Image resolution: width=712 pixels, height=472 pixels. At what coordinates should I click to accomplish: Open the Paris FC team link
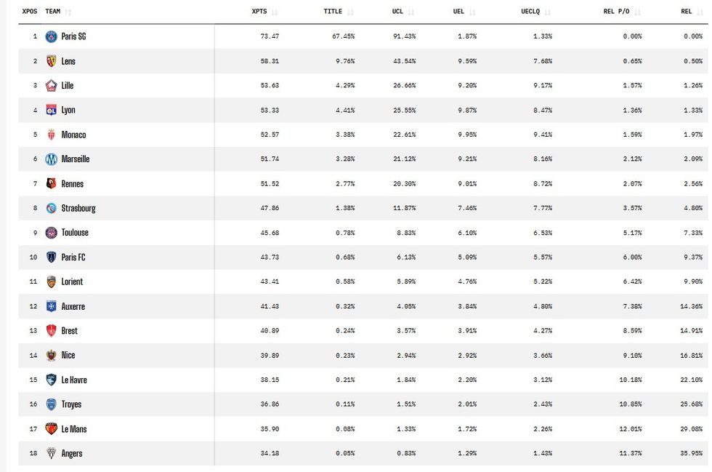[73, 257]
